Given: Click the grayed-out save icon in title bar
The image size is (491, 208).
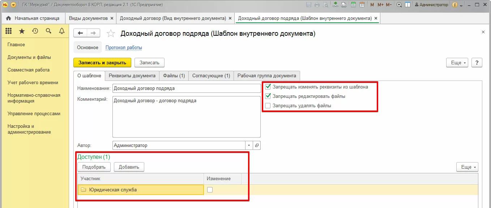Looking at the screenshot, I should (309, 5).
